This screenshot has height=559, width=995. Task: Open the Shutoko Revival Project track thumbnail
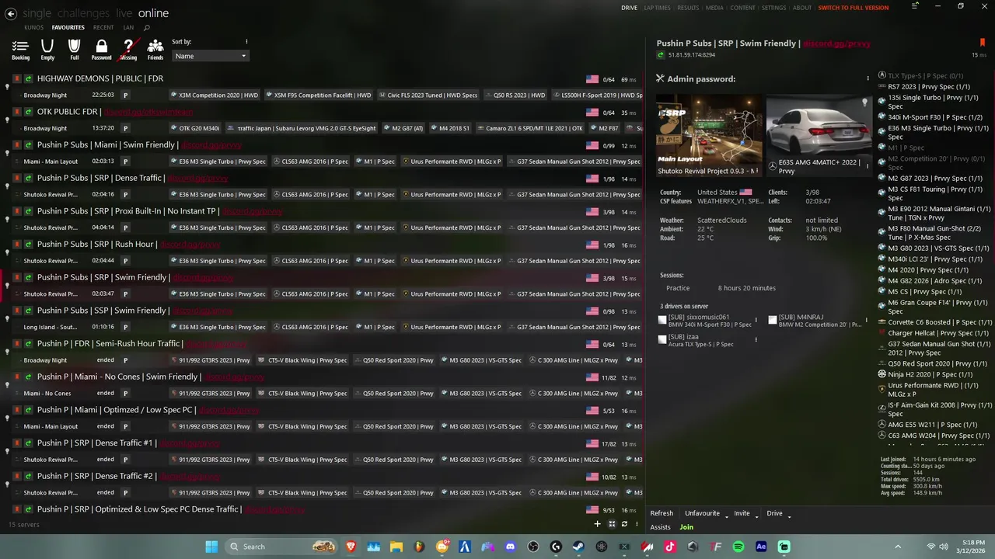709,135
